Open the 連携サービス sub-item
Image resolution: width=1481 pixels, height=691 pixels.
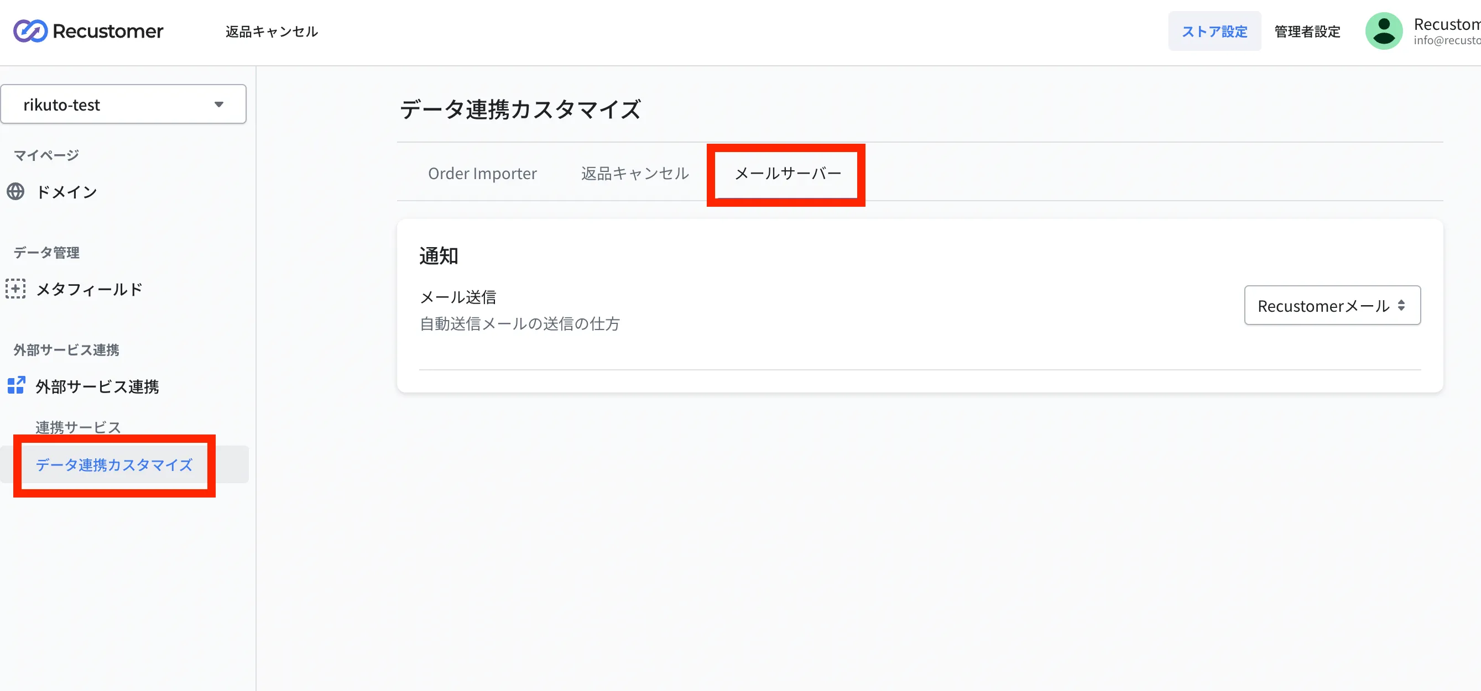click(78, 427)
